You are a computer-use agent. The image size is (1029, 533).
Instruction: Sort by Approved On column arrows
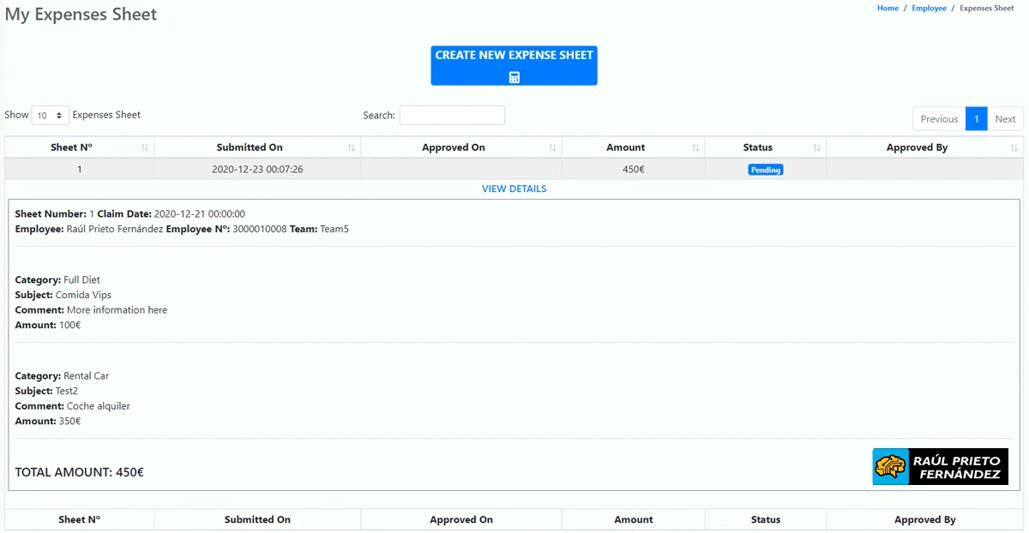[x=552, y=148]
